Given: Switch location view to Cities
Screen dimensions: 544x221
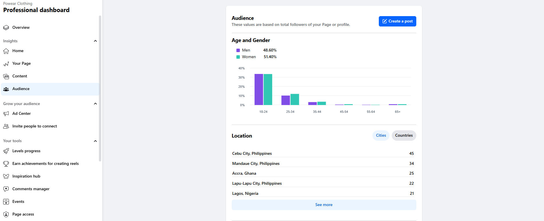Looking at the screenshot, I should (x=381, y=136).
